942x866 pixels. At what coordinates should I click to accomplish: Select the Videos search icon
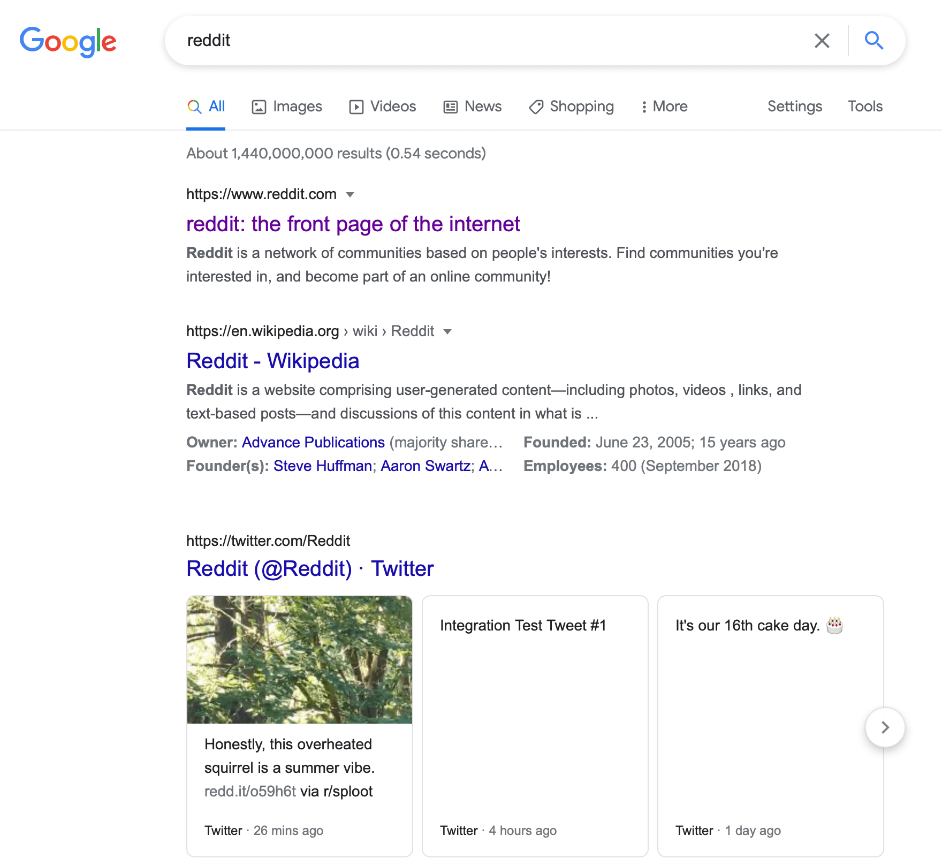[x=356, y=107]
